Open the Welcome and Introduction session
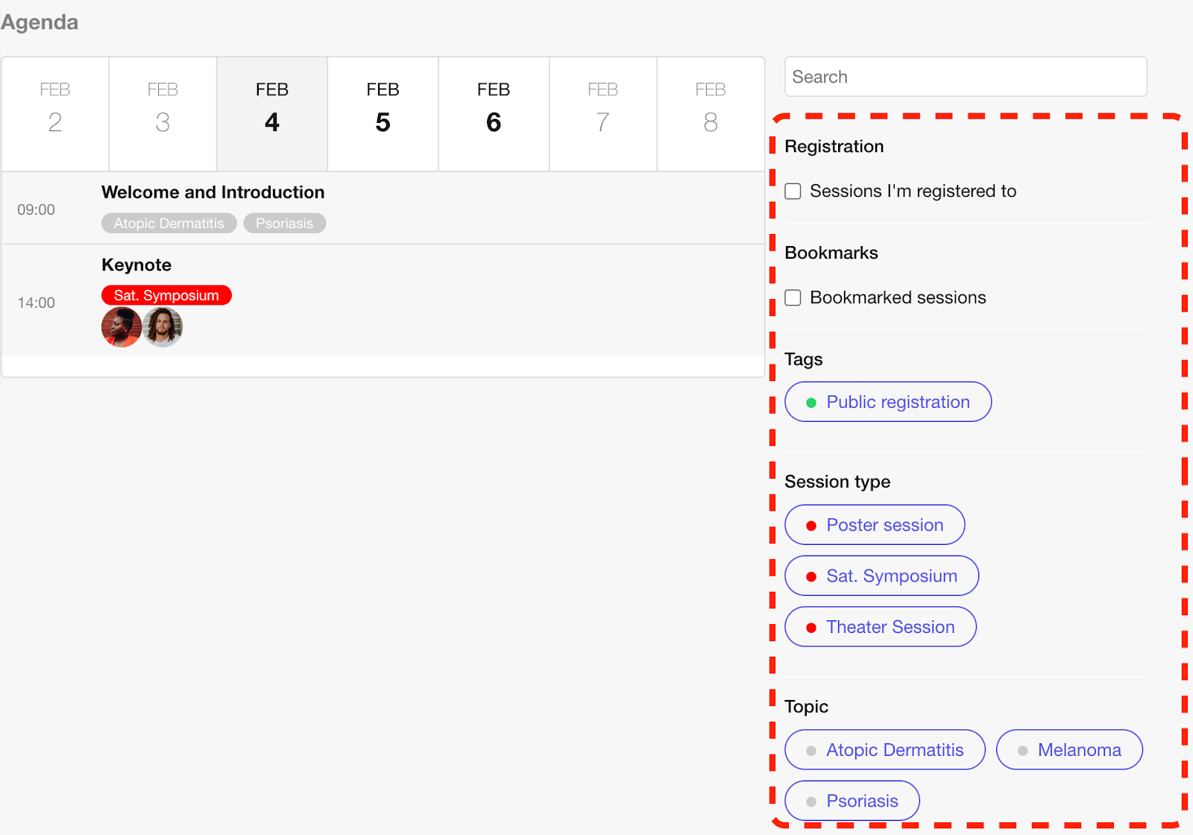Image resolution: width=1193 pixels, height=835 pixels. (213, 192)
